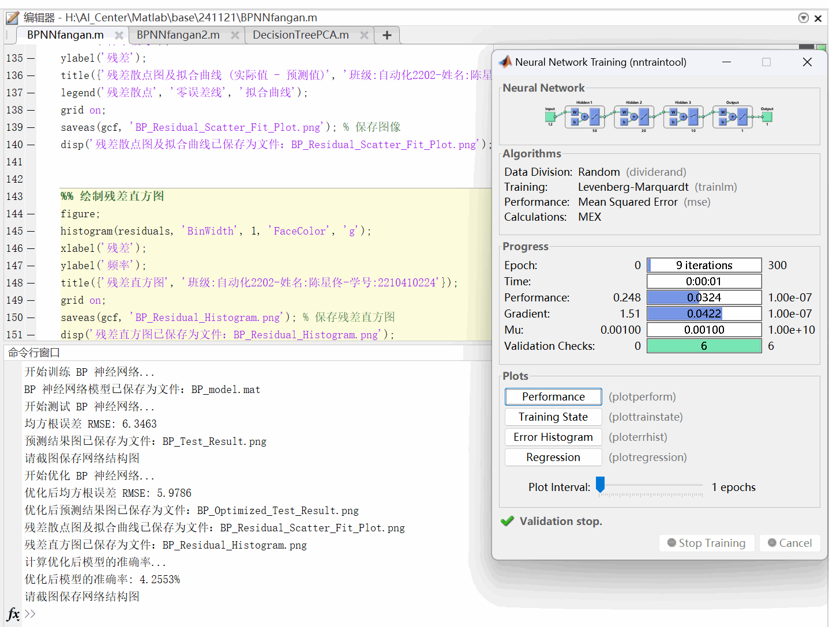Switch to the BPNNfangan.m tab
829x627 pixels.
click(x=65, y=35)
